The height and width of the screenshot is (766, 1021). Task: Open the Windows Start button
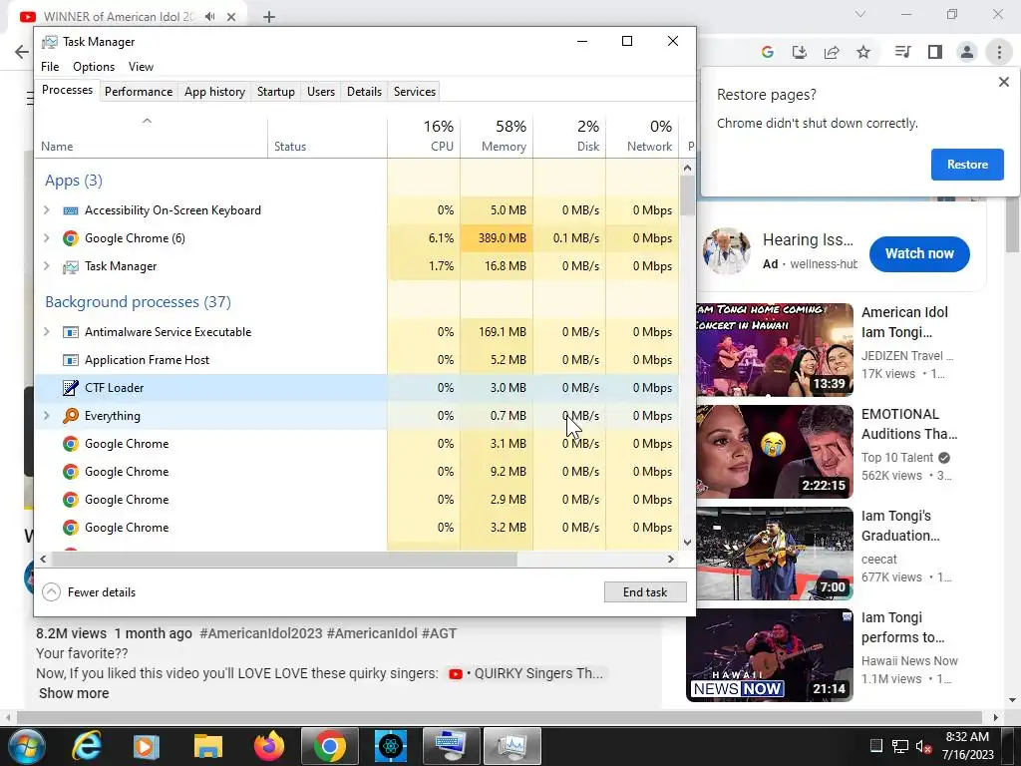click(x=26, y=746)
